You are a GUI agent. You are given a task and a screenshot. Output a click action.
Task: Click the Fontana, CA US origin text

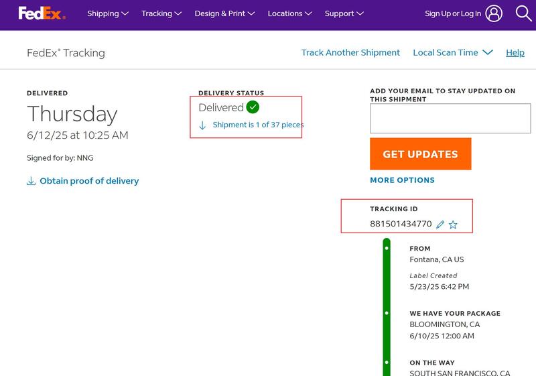click(x=437, y=259)
